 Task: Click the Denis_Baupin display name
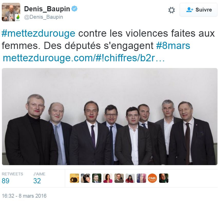[47, 9]
